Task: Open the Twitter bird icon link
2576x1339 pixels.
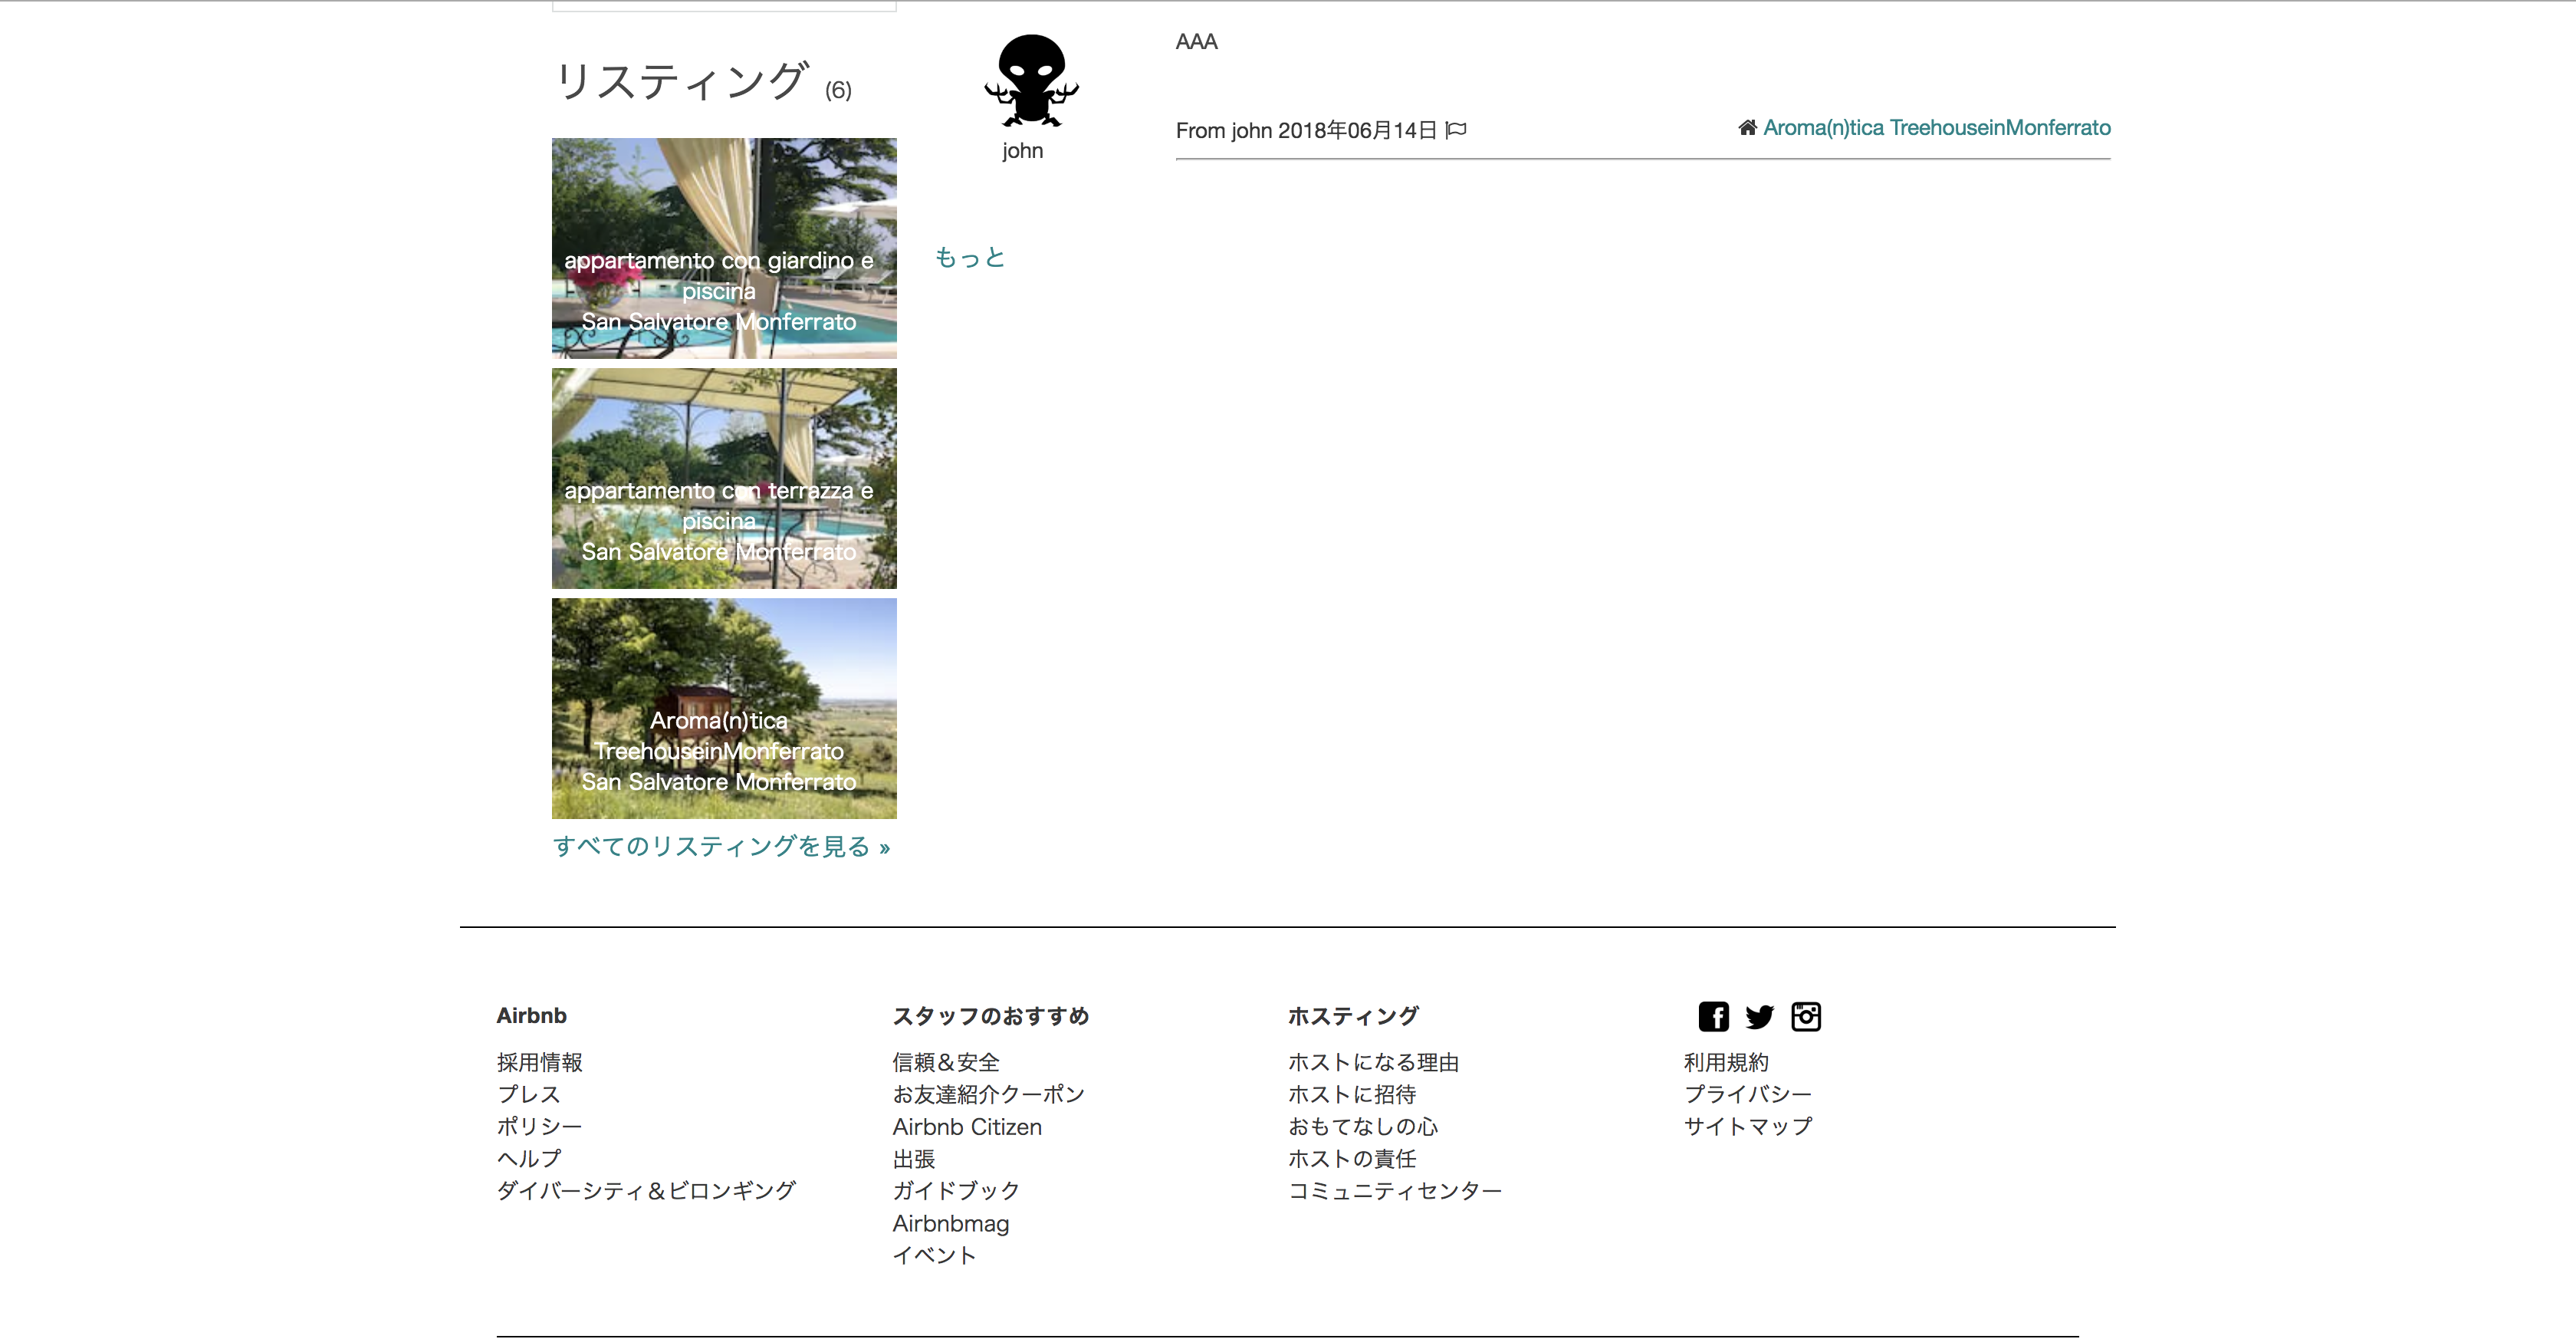Action: coord(1759,1016)
